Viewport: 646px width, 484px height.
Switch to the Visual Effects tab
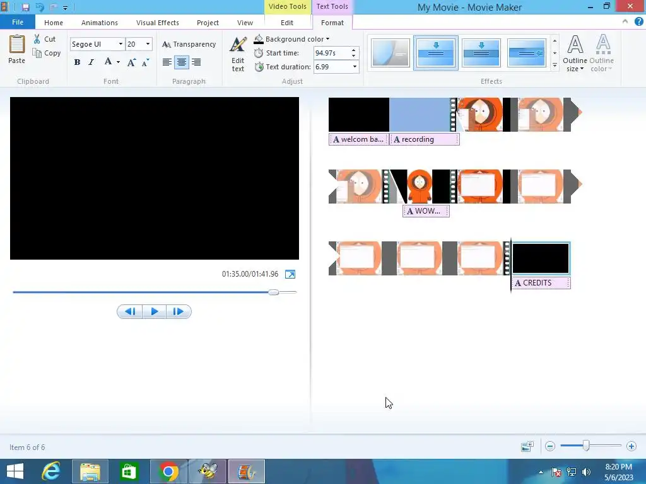(x=157, y=23)
